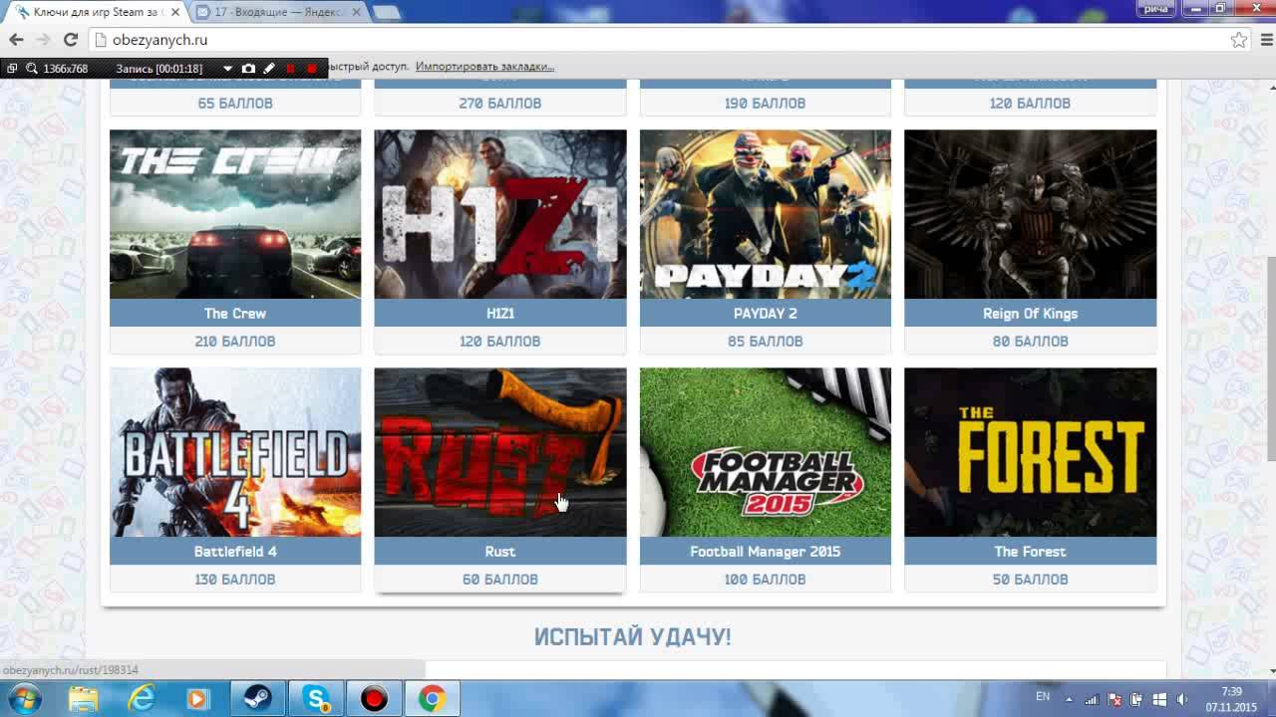This screenshot has height=717, width=1276.
Task: Show hidden tray icons arrow
Action: coord(1071,699)
